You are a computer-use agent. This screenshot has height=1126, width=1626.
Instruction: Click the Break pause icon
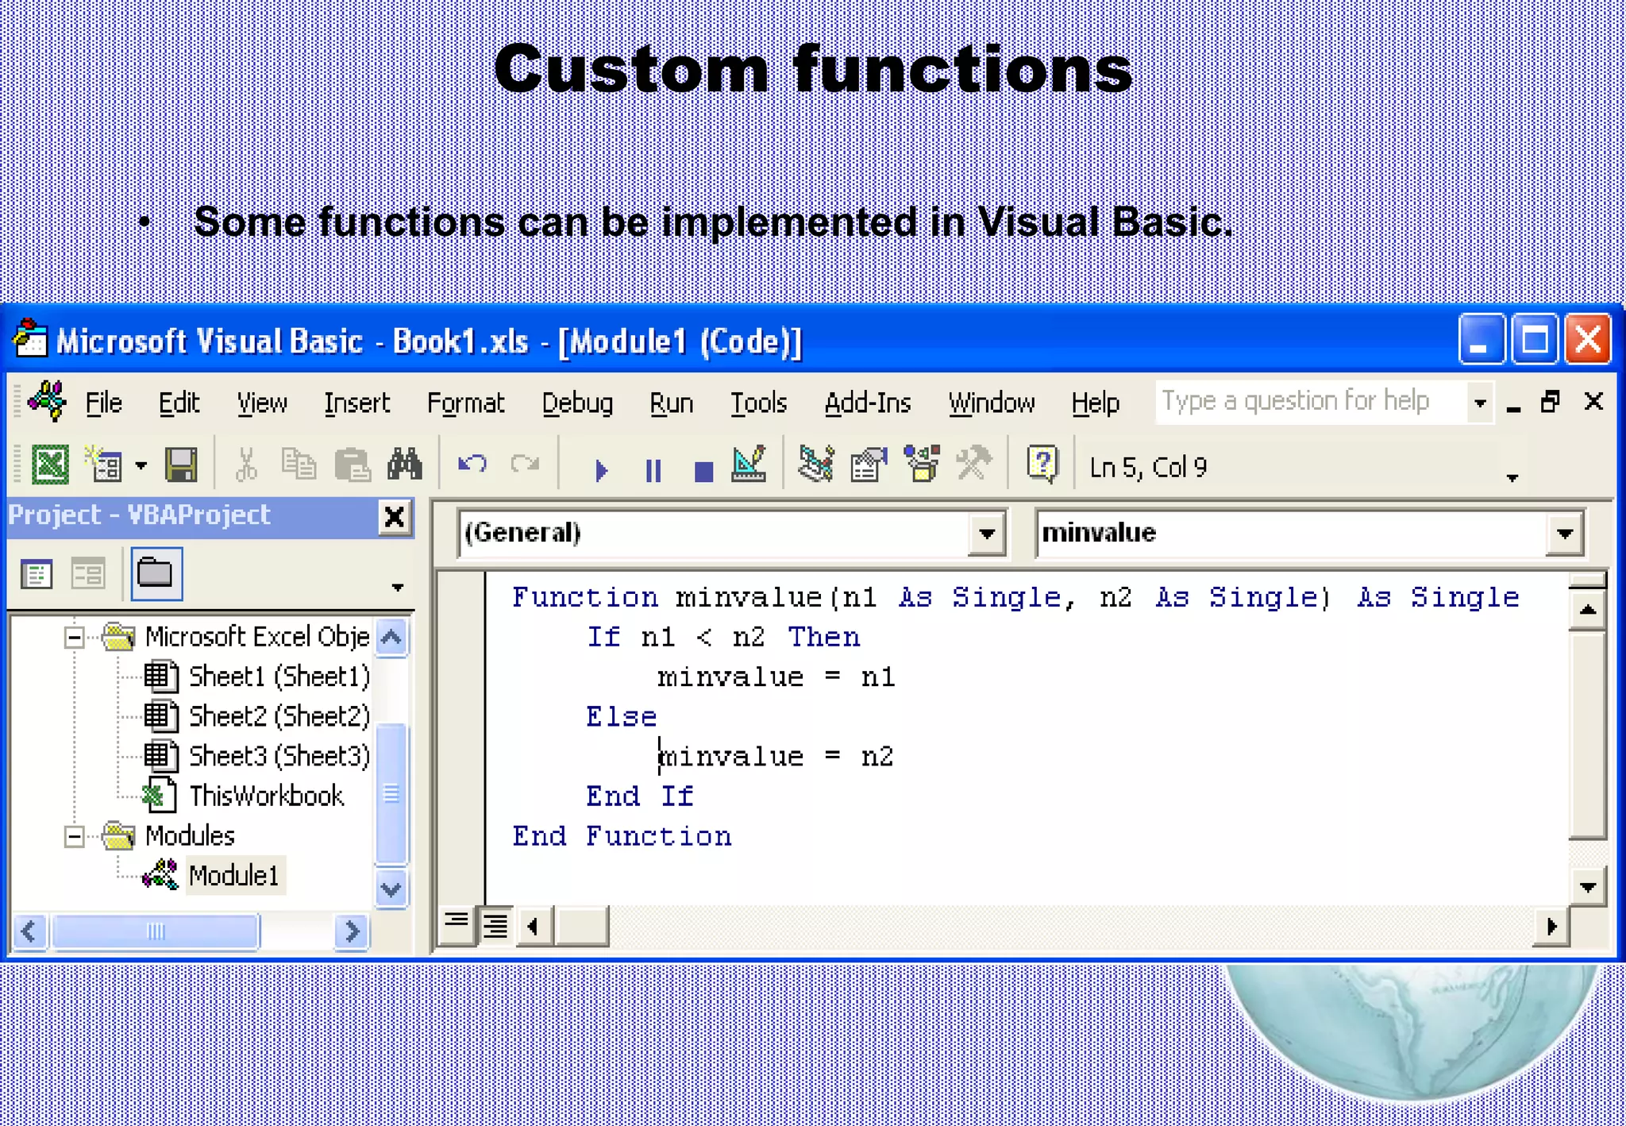click(653, 470)
